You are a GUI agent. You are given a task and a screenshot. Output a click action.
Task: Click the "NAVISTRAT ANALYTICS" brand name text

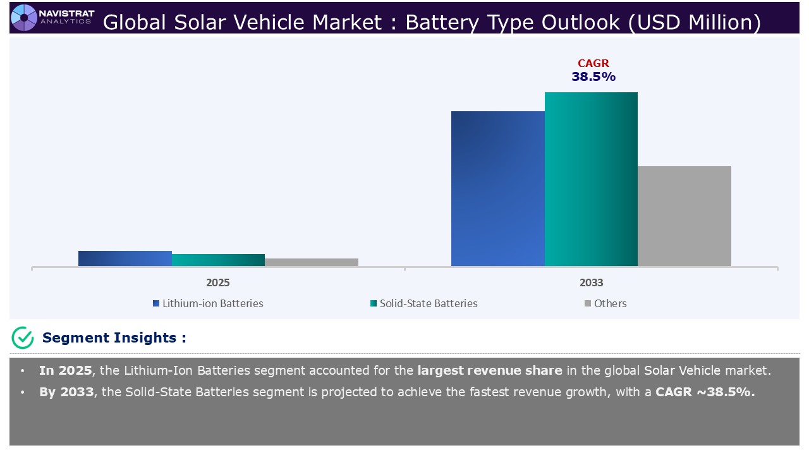coord(67,17)
